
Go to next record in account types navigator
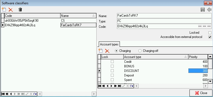point(111,86)
